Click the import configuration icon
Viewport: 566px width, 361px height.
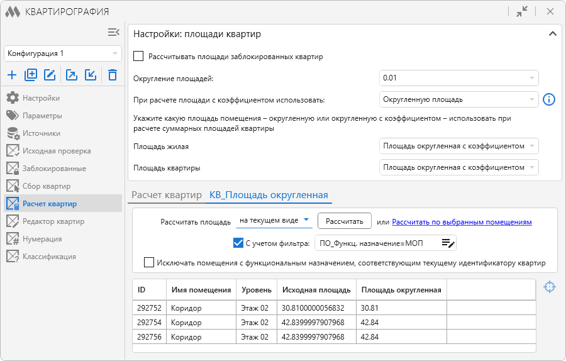click(x=90, y=75)
